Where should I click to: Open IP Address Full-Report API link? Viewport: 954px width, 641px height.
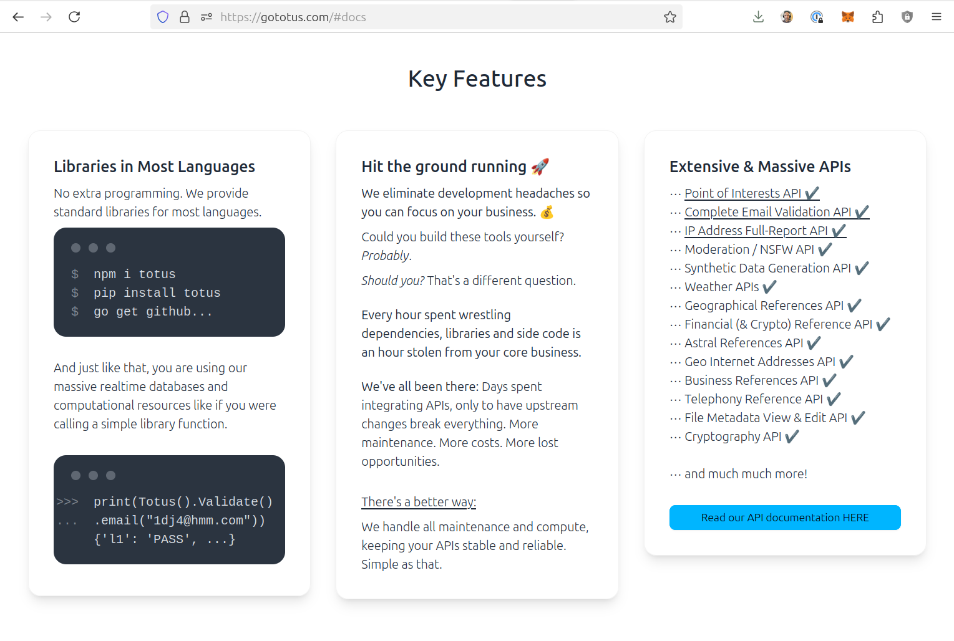[x=765, y=231]
